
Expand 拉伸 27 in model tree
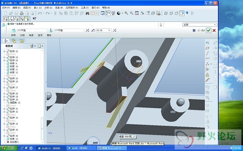pos(4,87)
